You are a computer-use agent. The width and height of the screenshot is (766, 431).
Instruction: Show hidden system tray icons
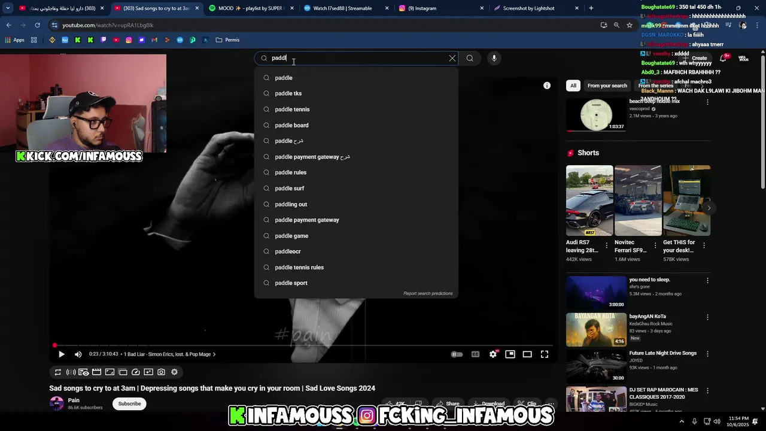[681, 421]
